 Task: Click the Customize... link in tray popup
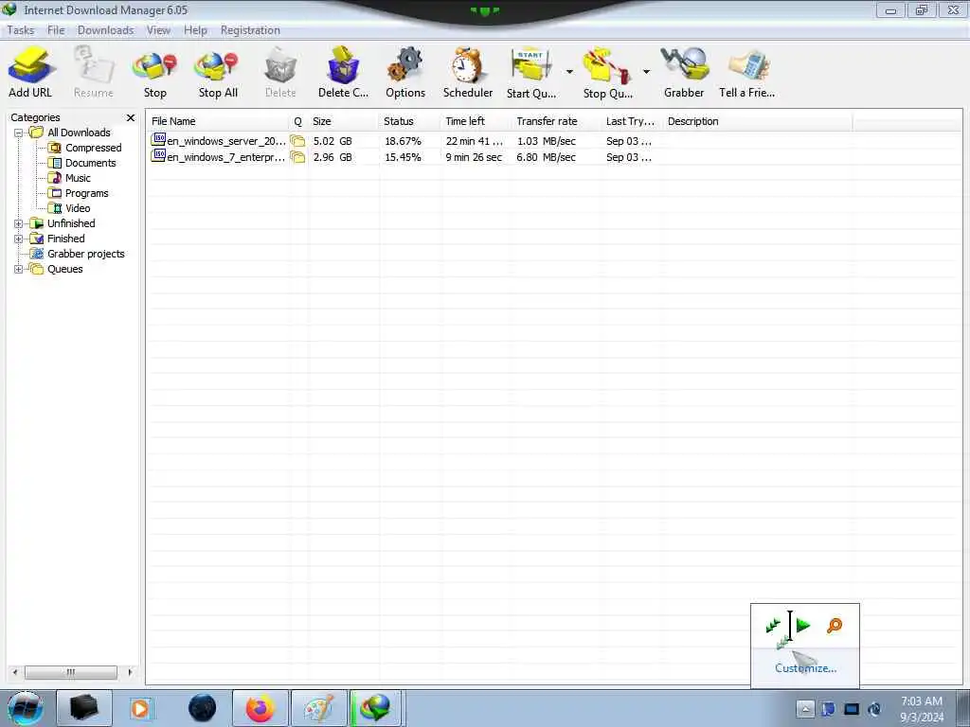[x=805, y=668]
